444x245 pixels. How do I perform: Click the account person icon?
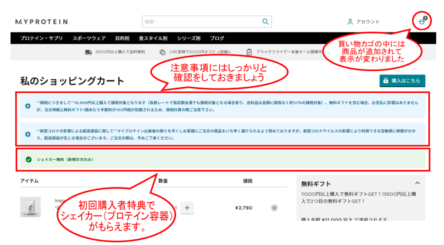(350, 22)
